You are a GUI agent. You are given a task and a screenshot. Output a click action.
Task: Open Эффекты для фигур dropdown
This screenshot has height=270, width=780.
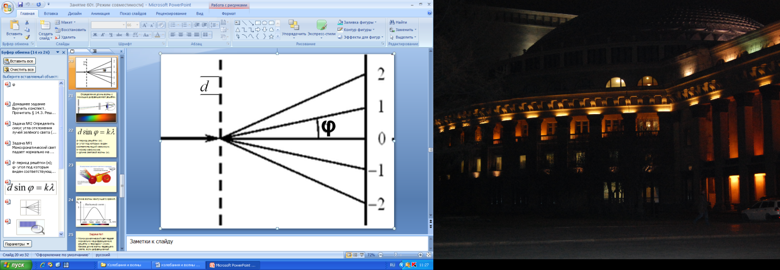360,37
